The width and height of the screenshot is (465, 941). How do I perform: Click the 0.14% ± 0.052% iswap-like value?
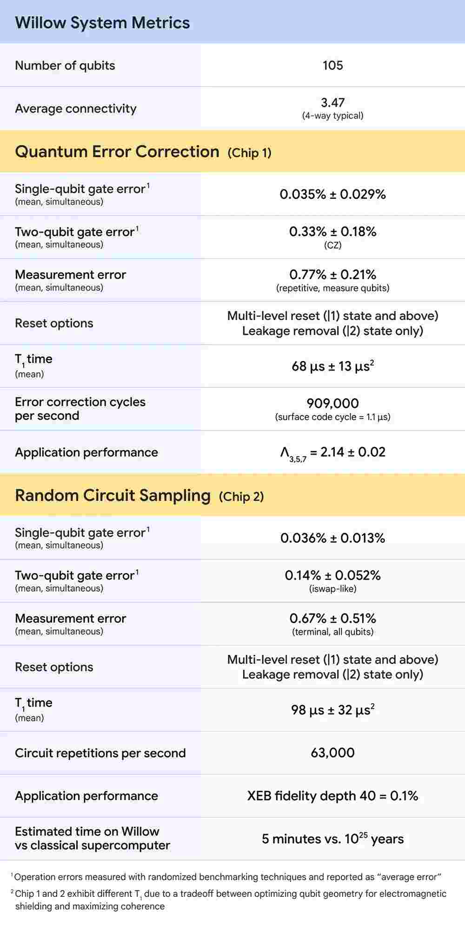(332, 575)
